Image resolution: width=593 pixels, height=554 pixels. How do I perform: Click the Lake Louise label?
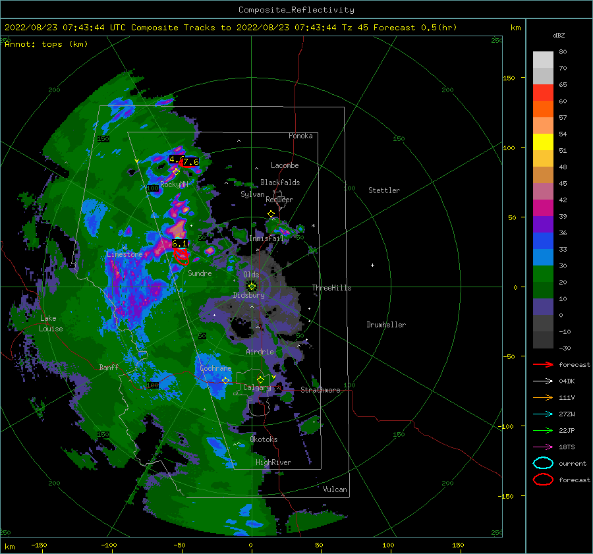tap(51, 323)
